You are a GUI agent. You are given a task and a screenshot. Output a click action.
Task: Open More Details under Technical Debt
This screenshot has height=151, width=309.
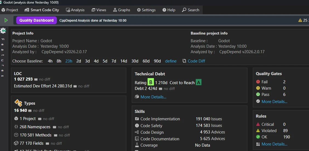153,97
